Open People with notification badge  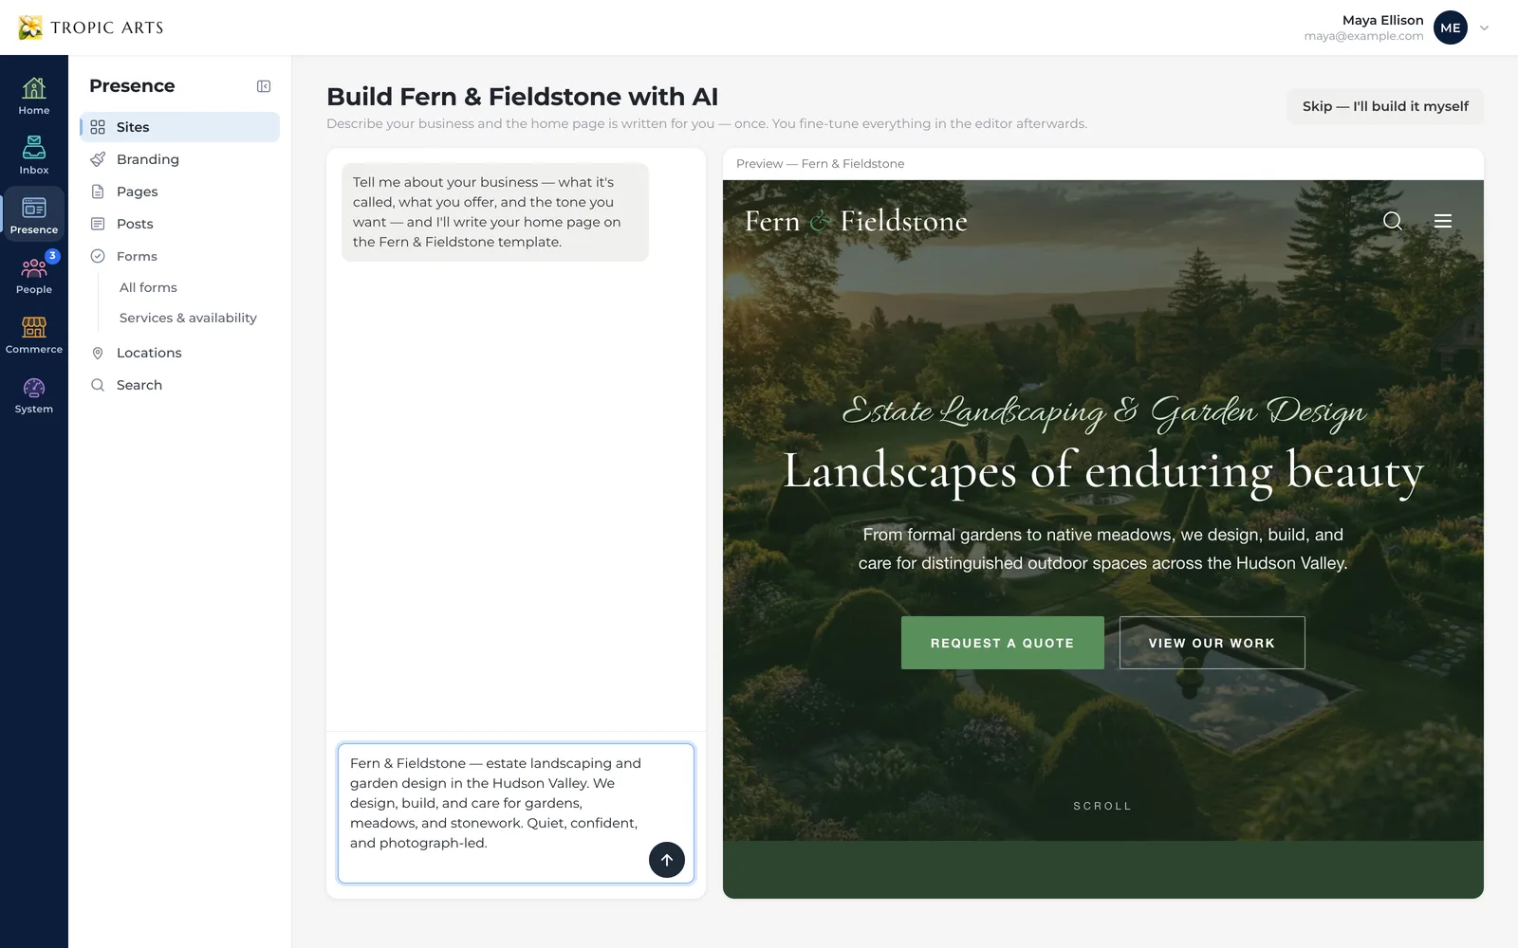[x=34, y=275]
